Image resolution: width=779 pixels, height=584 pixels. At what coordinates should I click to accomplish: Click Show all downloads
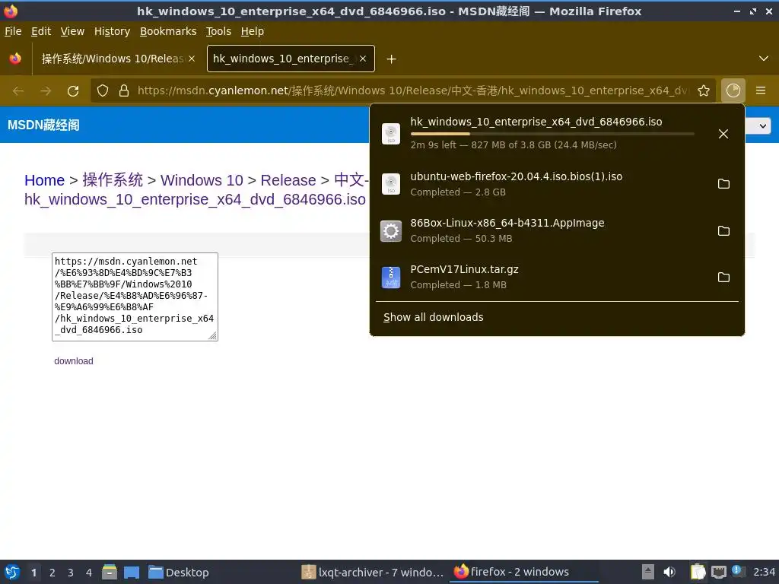433,317
